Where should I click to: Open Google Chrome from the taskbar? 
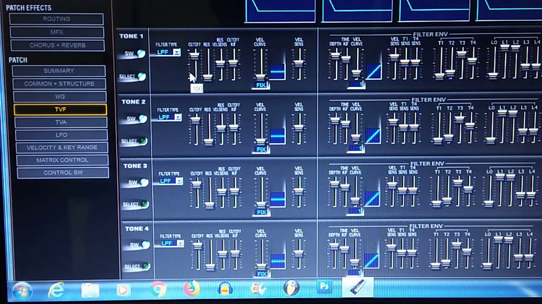coord(158,290)
